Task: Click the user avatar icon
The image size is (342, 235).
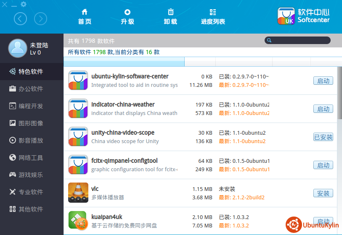Action: (x=18, y=48)
